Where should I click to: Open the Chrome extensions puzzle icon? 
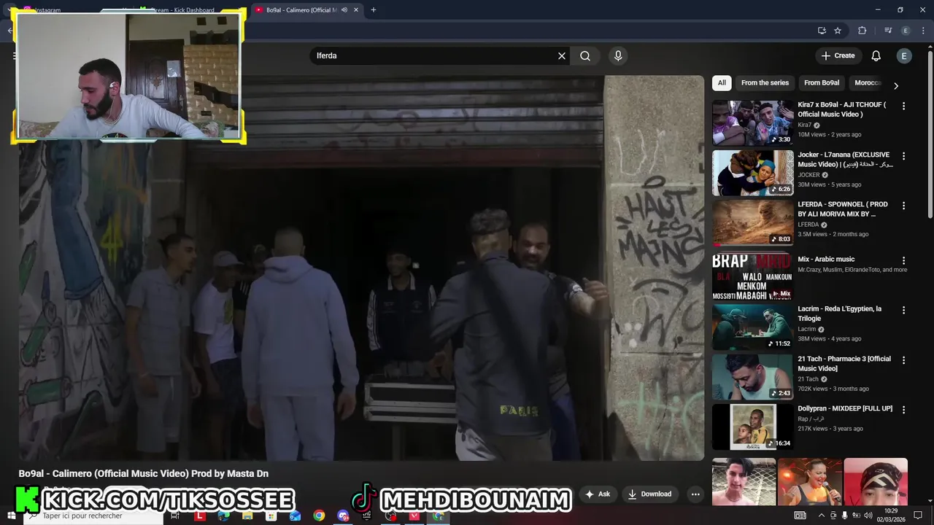coord(862,31)
